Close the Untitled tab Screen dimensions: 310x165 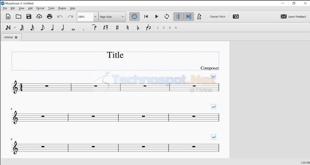[16, 37]
